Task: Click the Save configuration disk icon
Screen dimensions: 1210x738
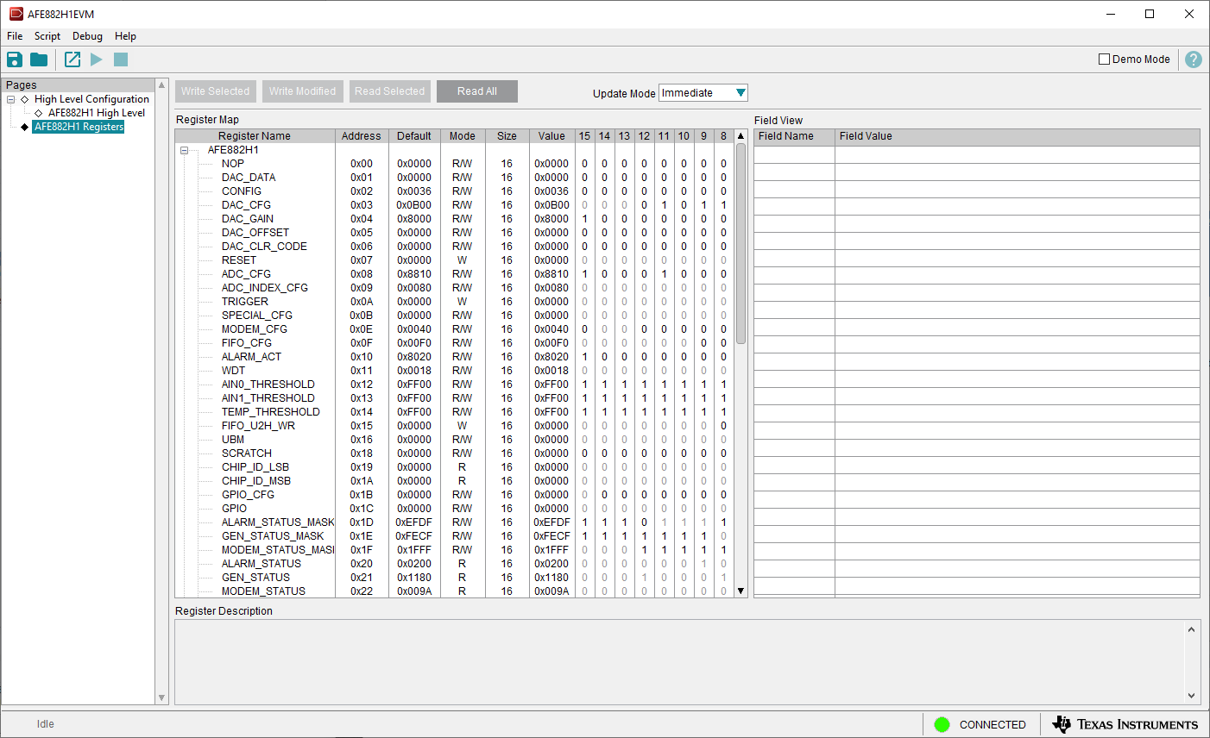Action: tap(15, 59)
